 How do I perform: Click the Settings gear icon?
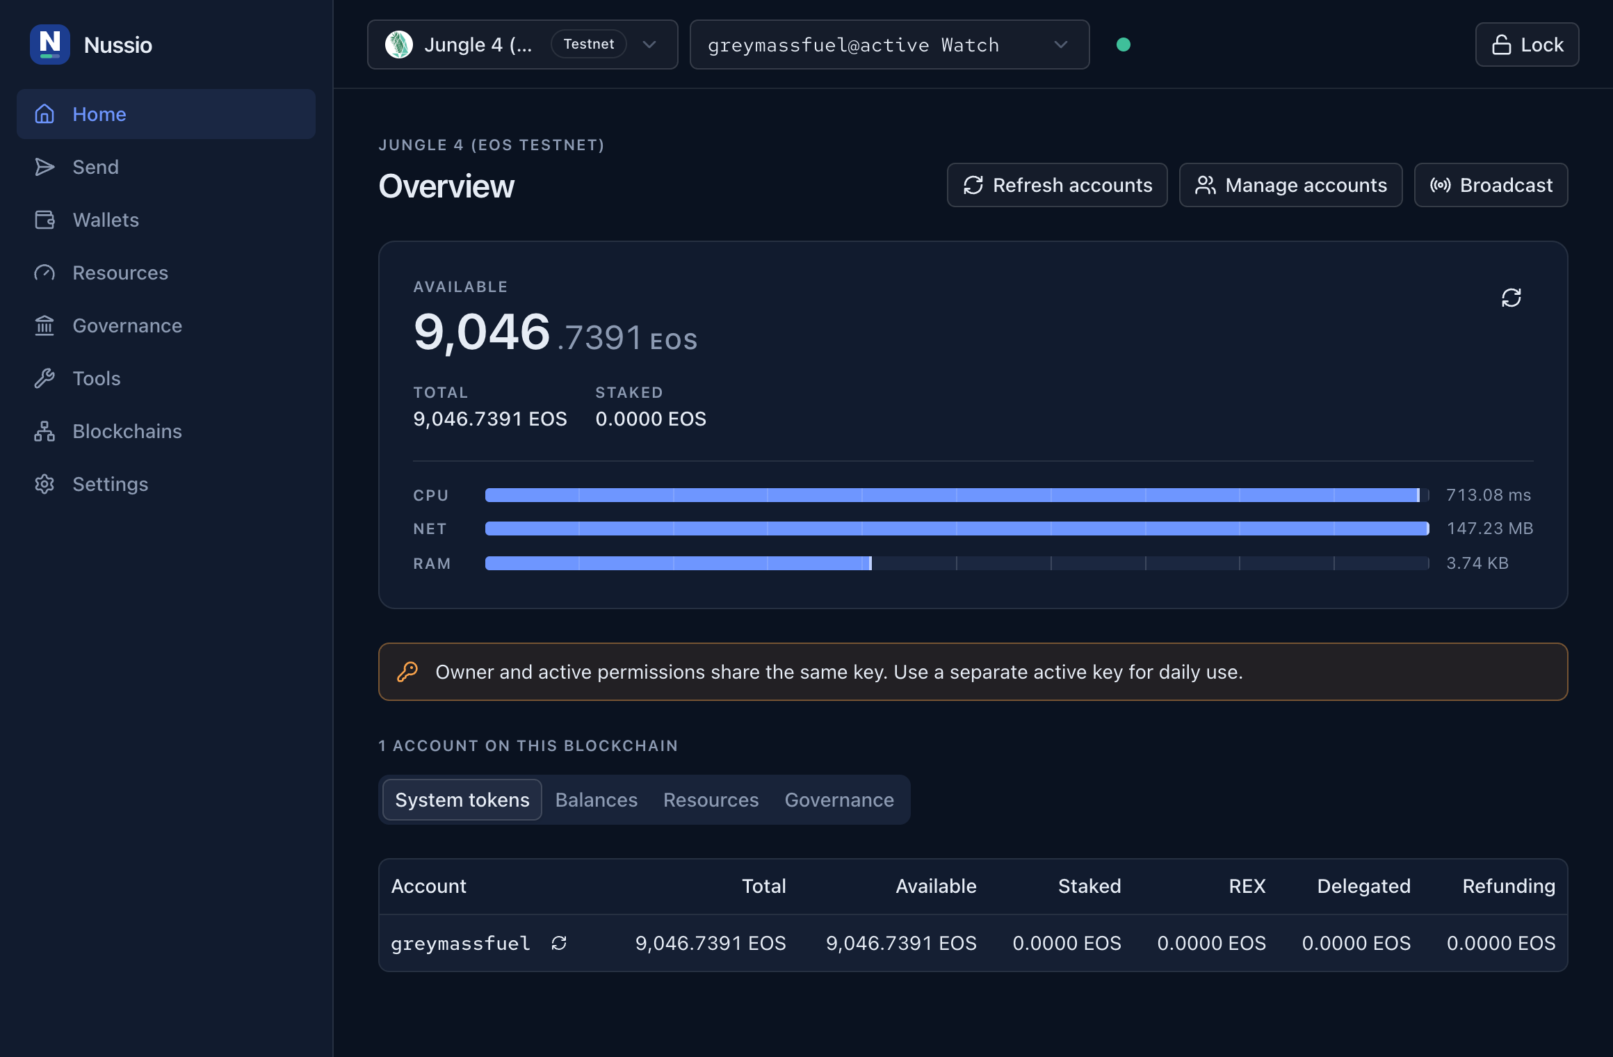pyautogui.click(x=44, y=484)
